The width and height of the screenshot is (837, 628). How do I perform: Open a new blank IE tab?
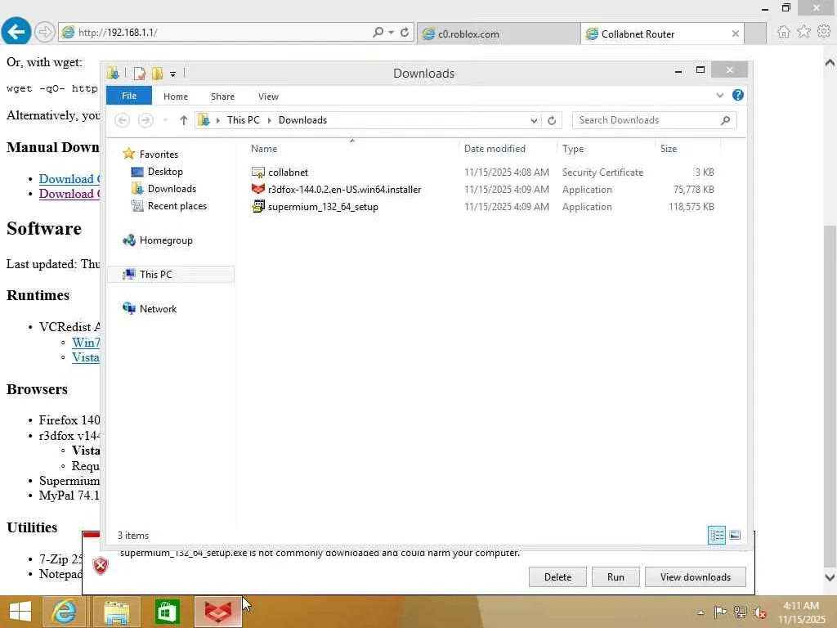click(x=755, y=34)
